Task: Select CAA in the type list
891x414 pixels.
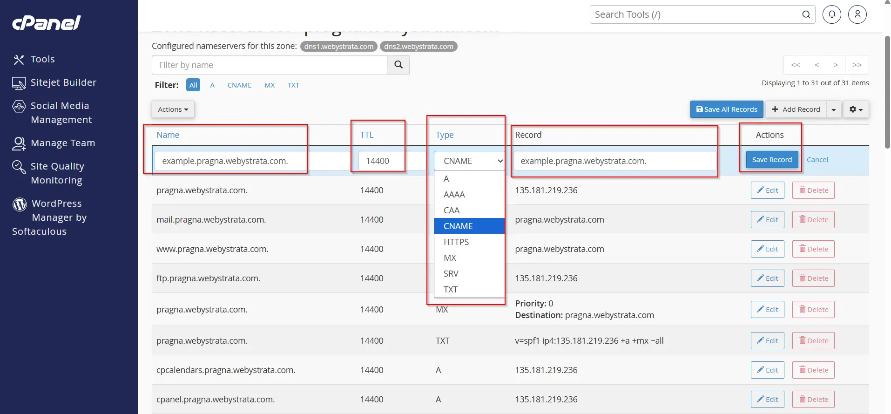Action: (x=469, y=210)
